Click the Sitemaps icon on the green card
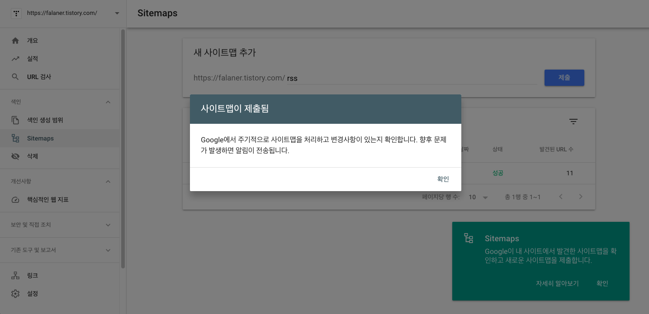 coord(469,238)
